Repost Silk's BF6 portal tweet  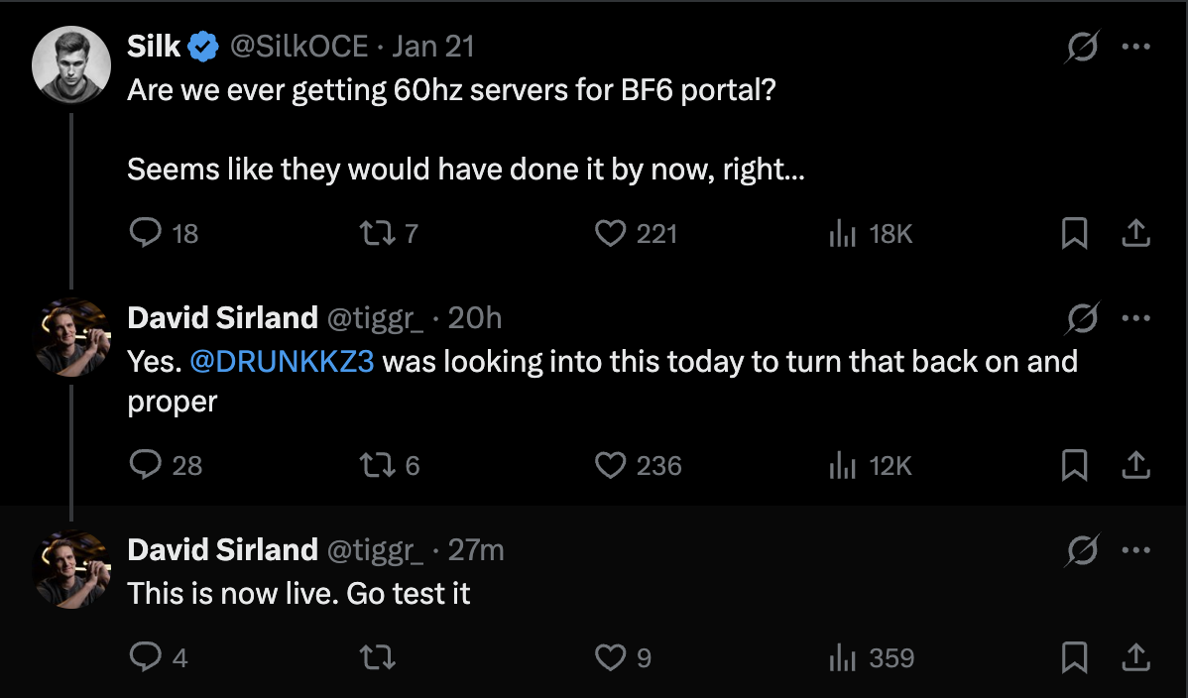point(373,233)
